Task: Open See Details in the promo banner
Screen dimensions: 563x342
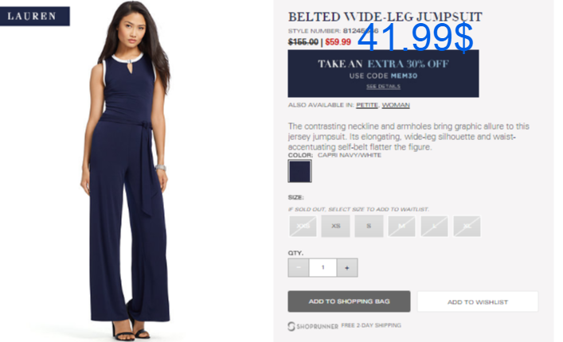Action: [383, 87]
